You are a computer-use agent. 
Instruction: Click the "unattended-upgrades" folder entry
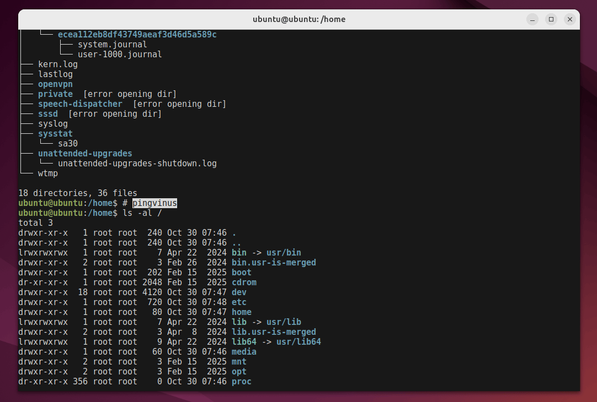85,154
